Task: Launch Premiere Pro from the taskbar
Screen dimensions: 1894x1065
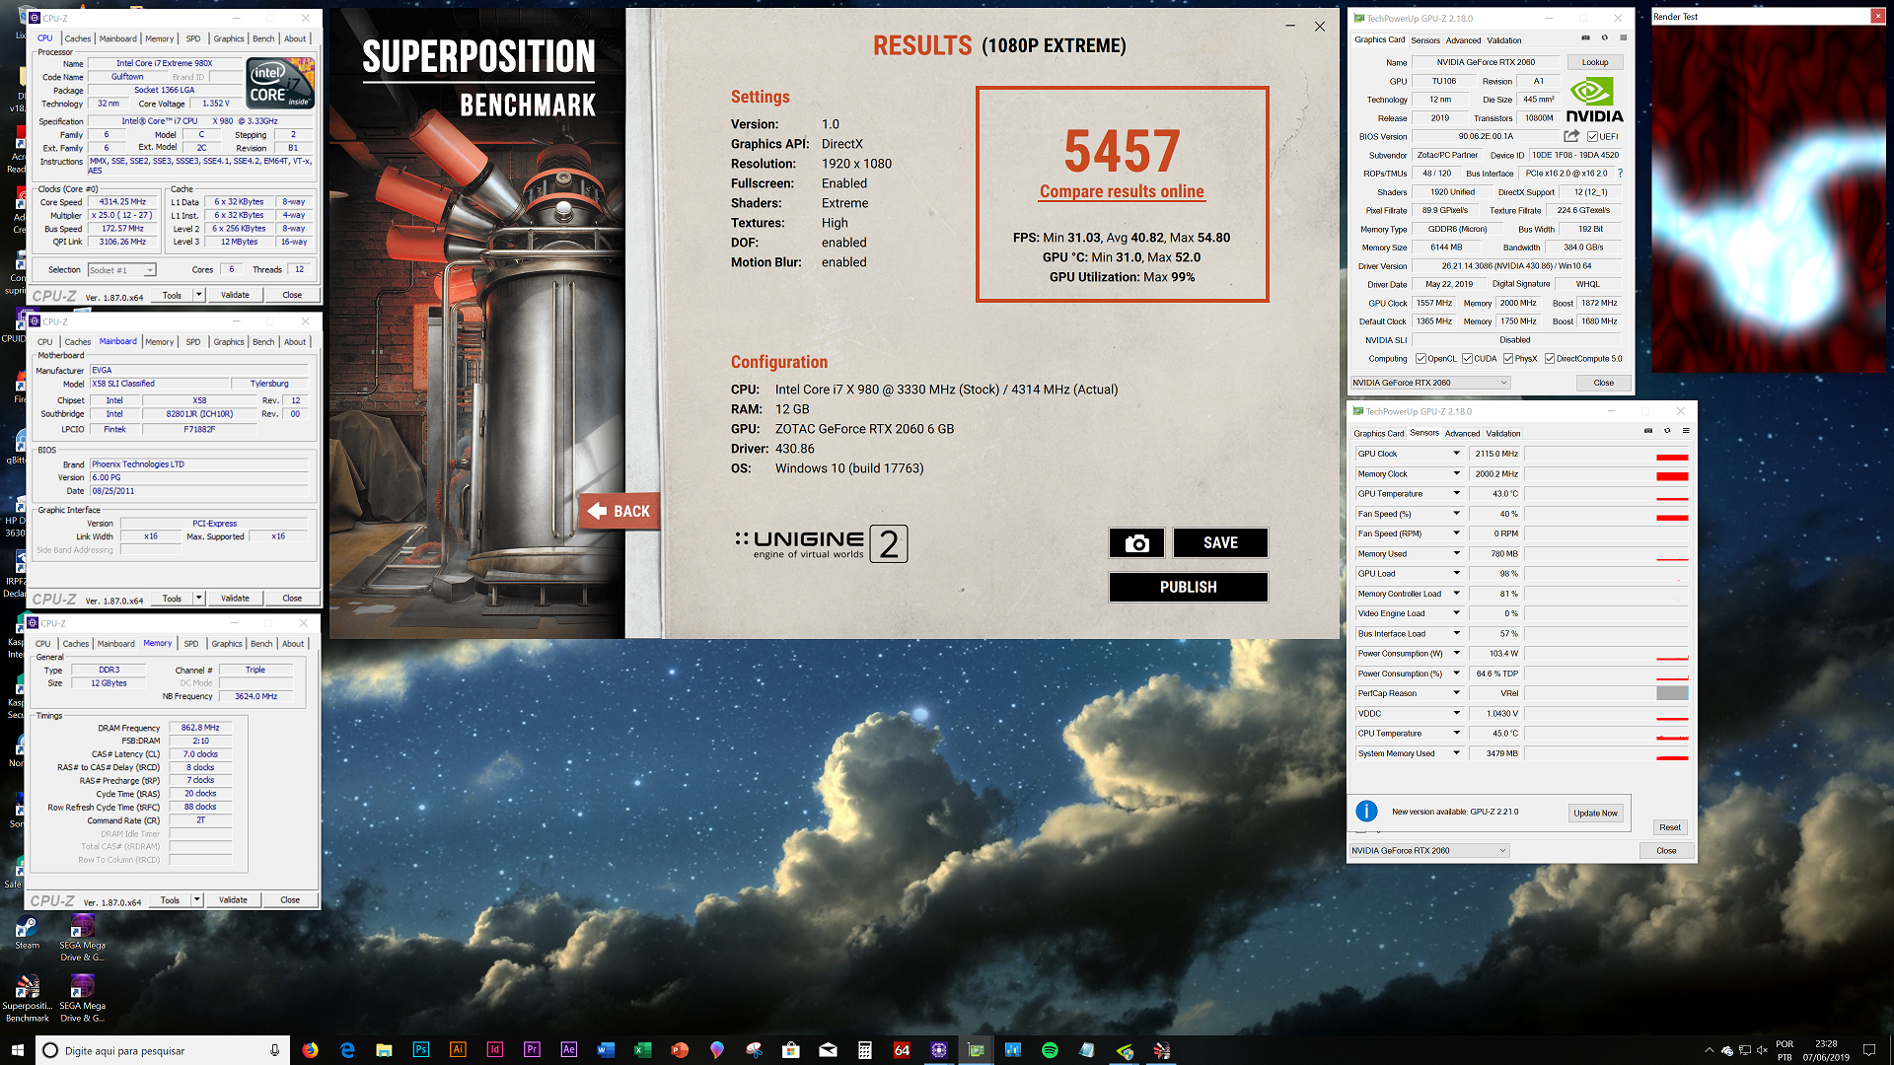Action: 532,1050
